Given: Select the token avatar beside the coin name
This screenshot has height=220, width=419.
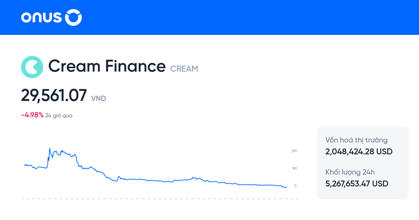Looking at the screenshot, I should pyautogui.click(x=32, y=66).
